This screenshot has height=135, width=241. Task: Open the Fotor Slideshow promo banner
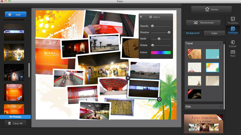[x=203, y=124]
